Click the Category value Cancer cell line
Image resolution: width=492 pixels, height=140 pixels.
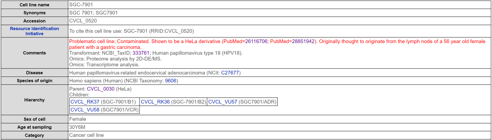coord(86,135)
